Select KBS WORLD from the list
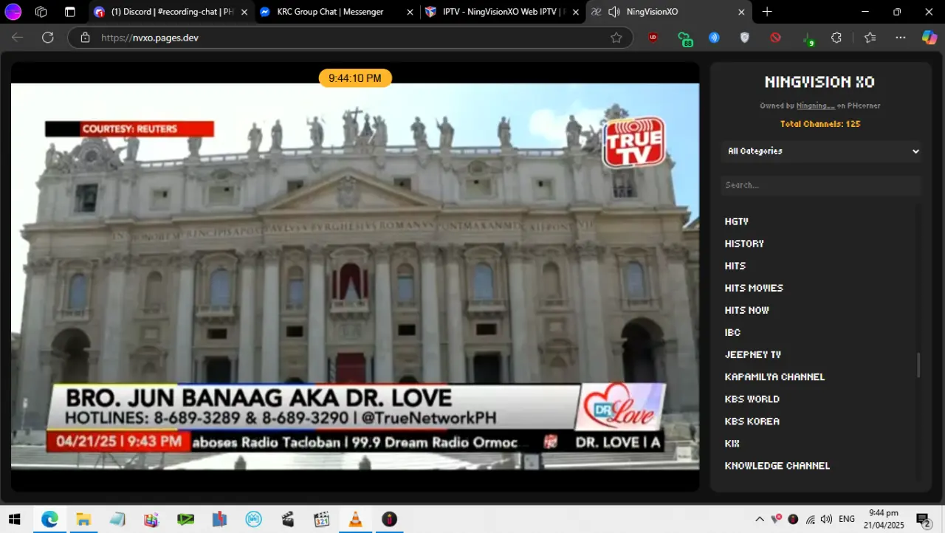The height and width of the screenshot is (533, 945). pos(752,399)
